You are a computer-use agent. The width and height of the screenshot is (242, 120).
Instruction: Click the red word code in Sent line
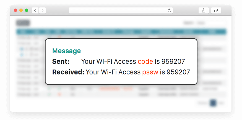coord(145,62)
